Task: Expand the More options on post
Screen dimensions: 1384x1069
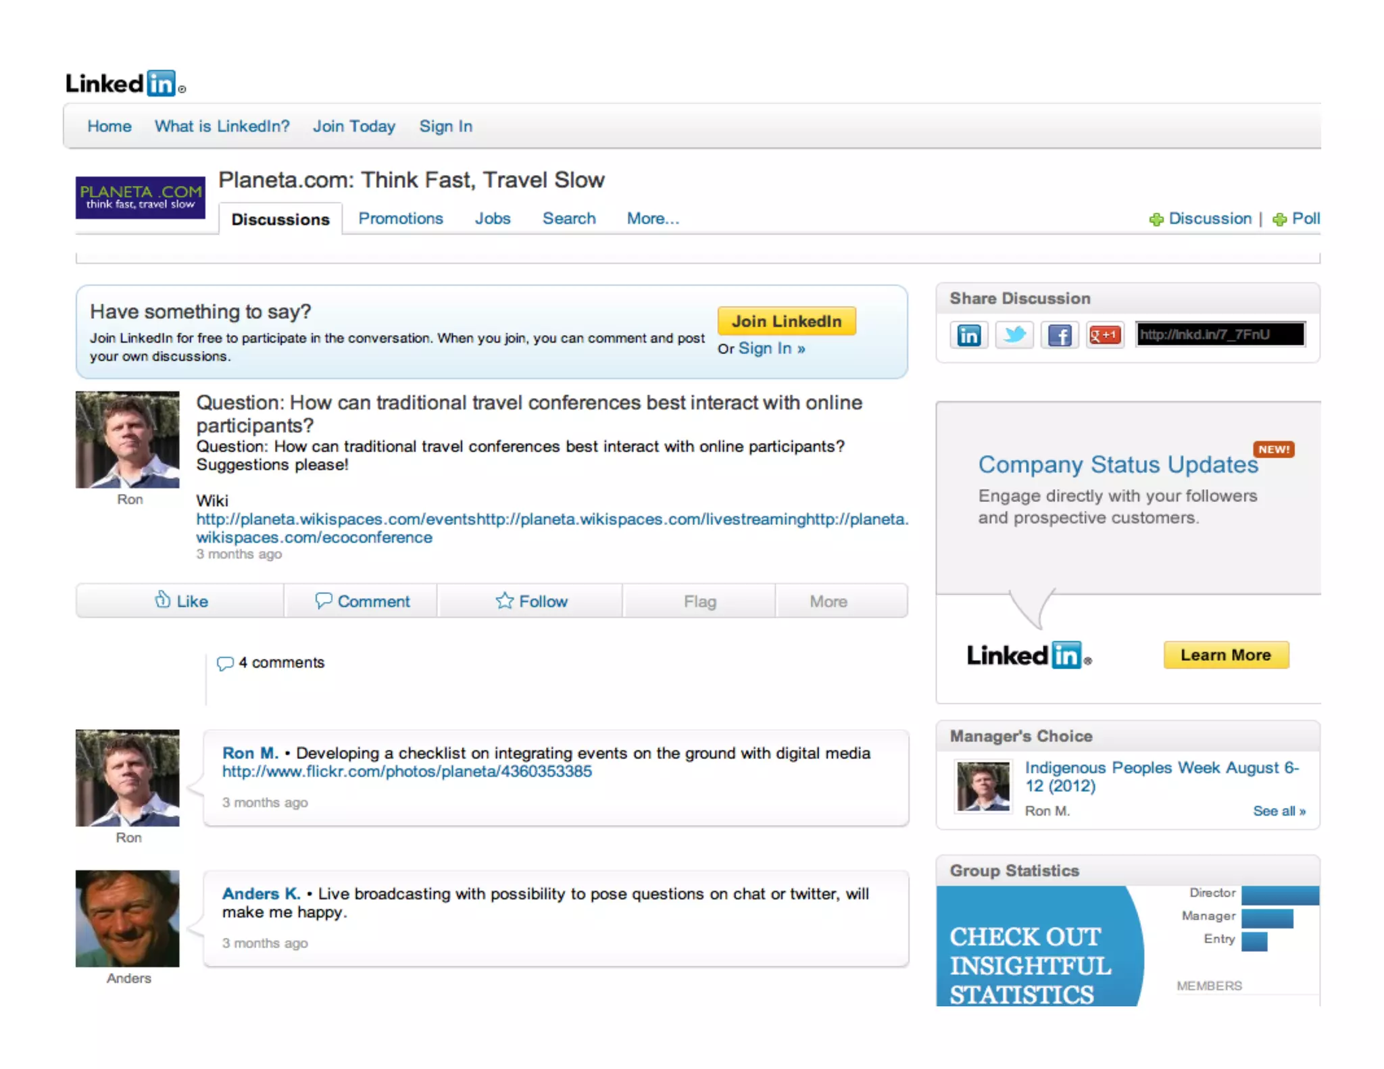Action: [828, 601]
